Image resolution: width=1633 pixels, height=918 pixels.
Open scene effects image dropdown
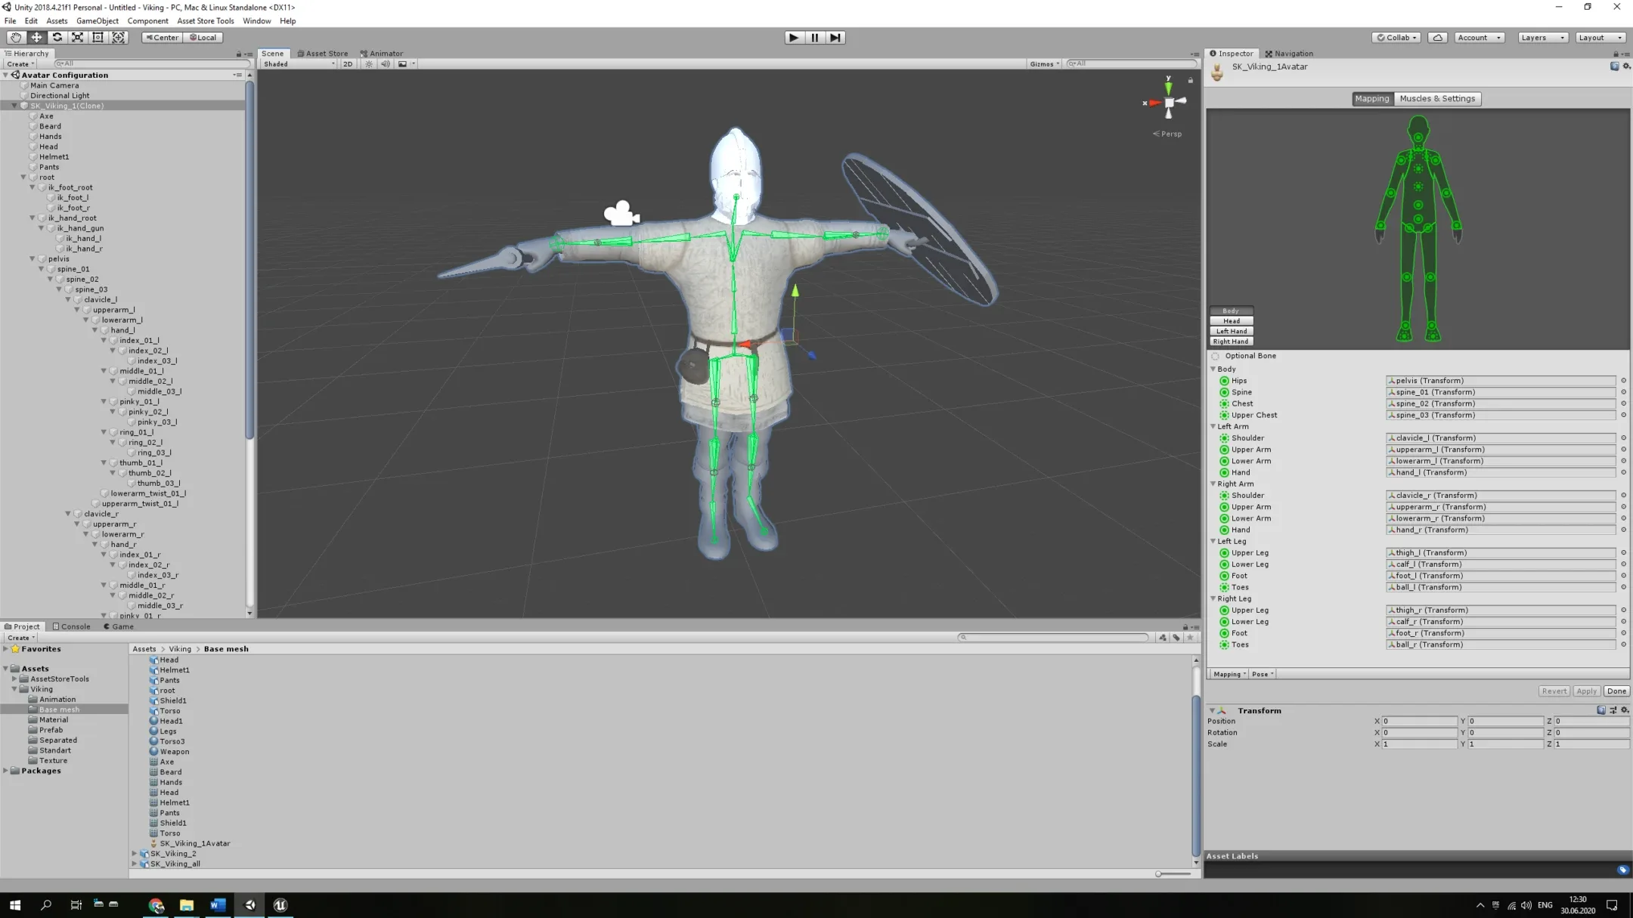tap(406, 64)
